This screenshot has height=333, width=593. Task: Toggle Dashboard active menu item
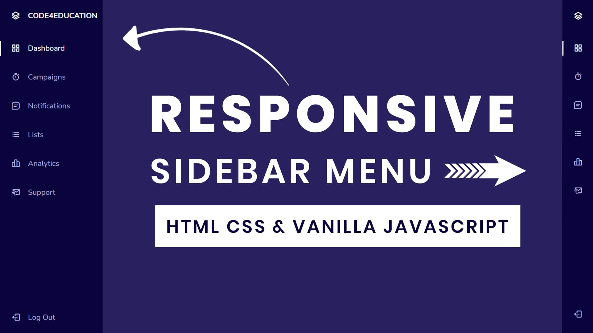pos(46,48)
